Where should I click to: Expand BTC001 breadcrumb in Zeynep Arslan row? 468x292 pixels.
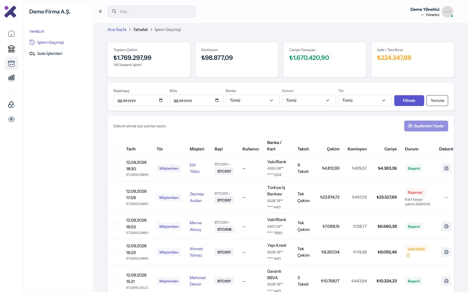(x=222, y=193)
